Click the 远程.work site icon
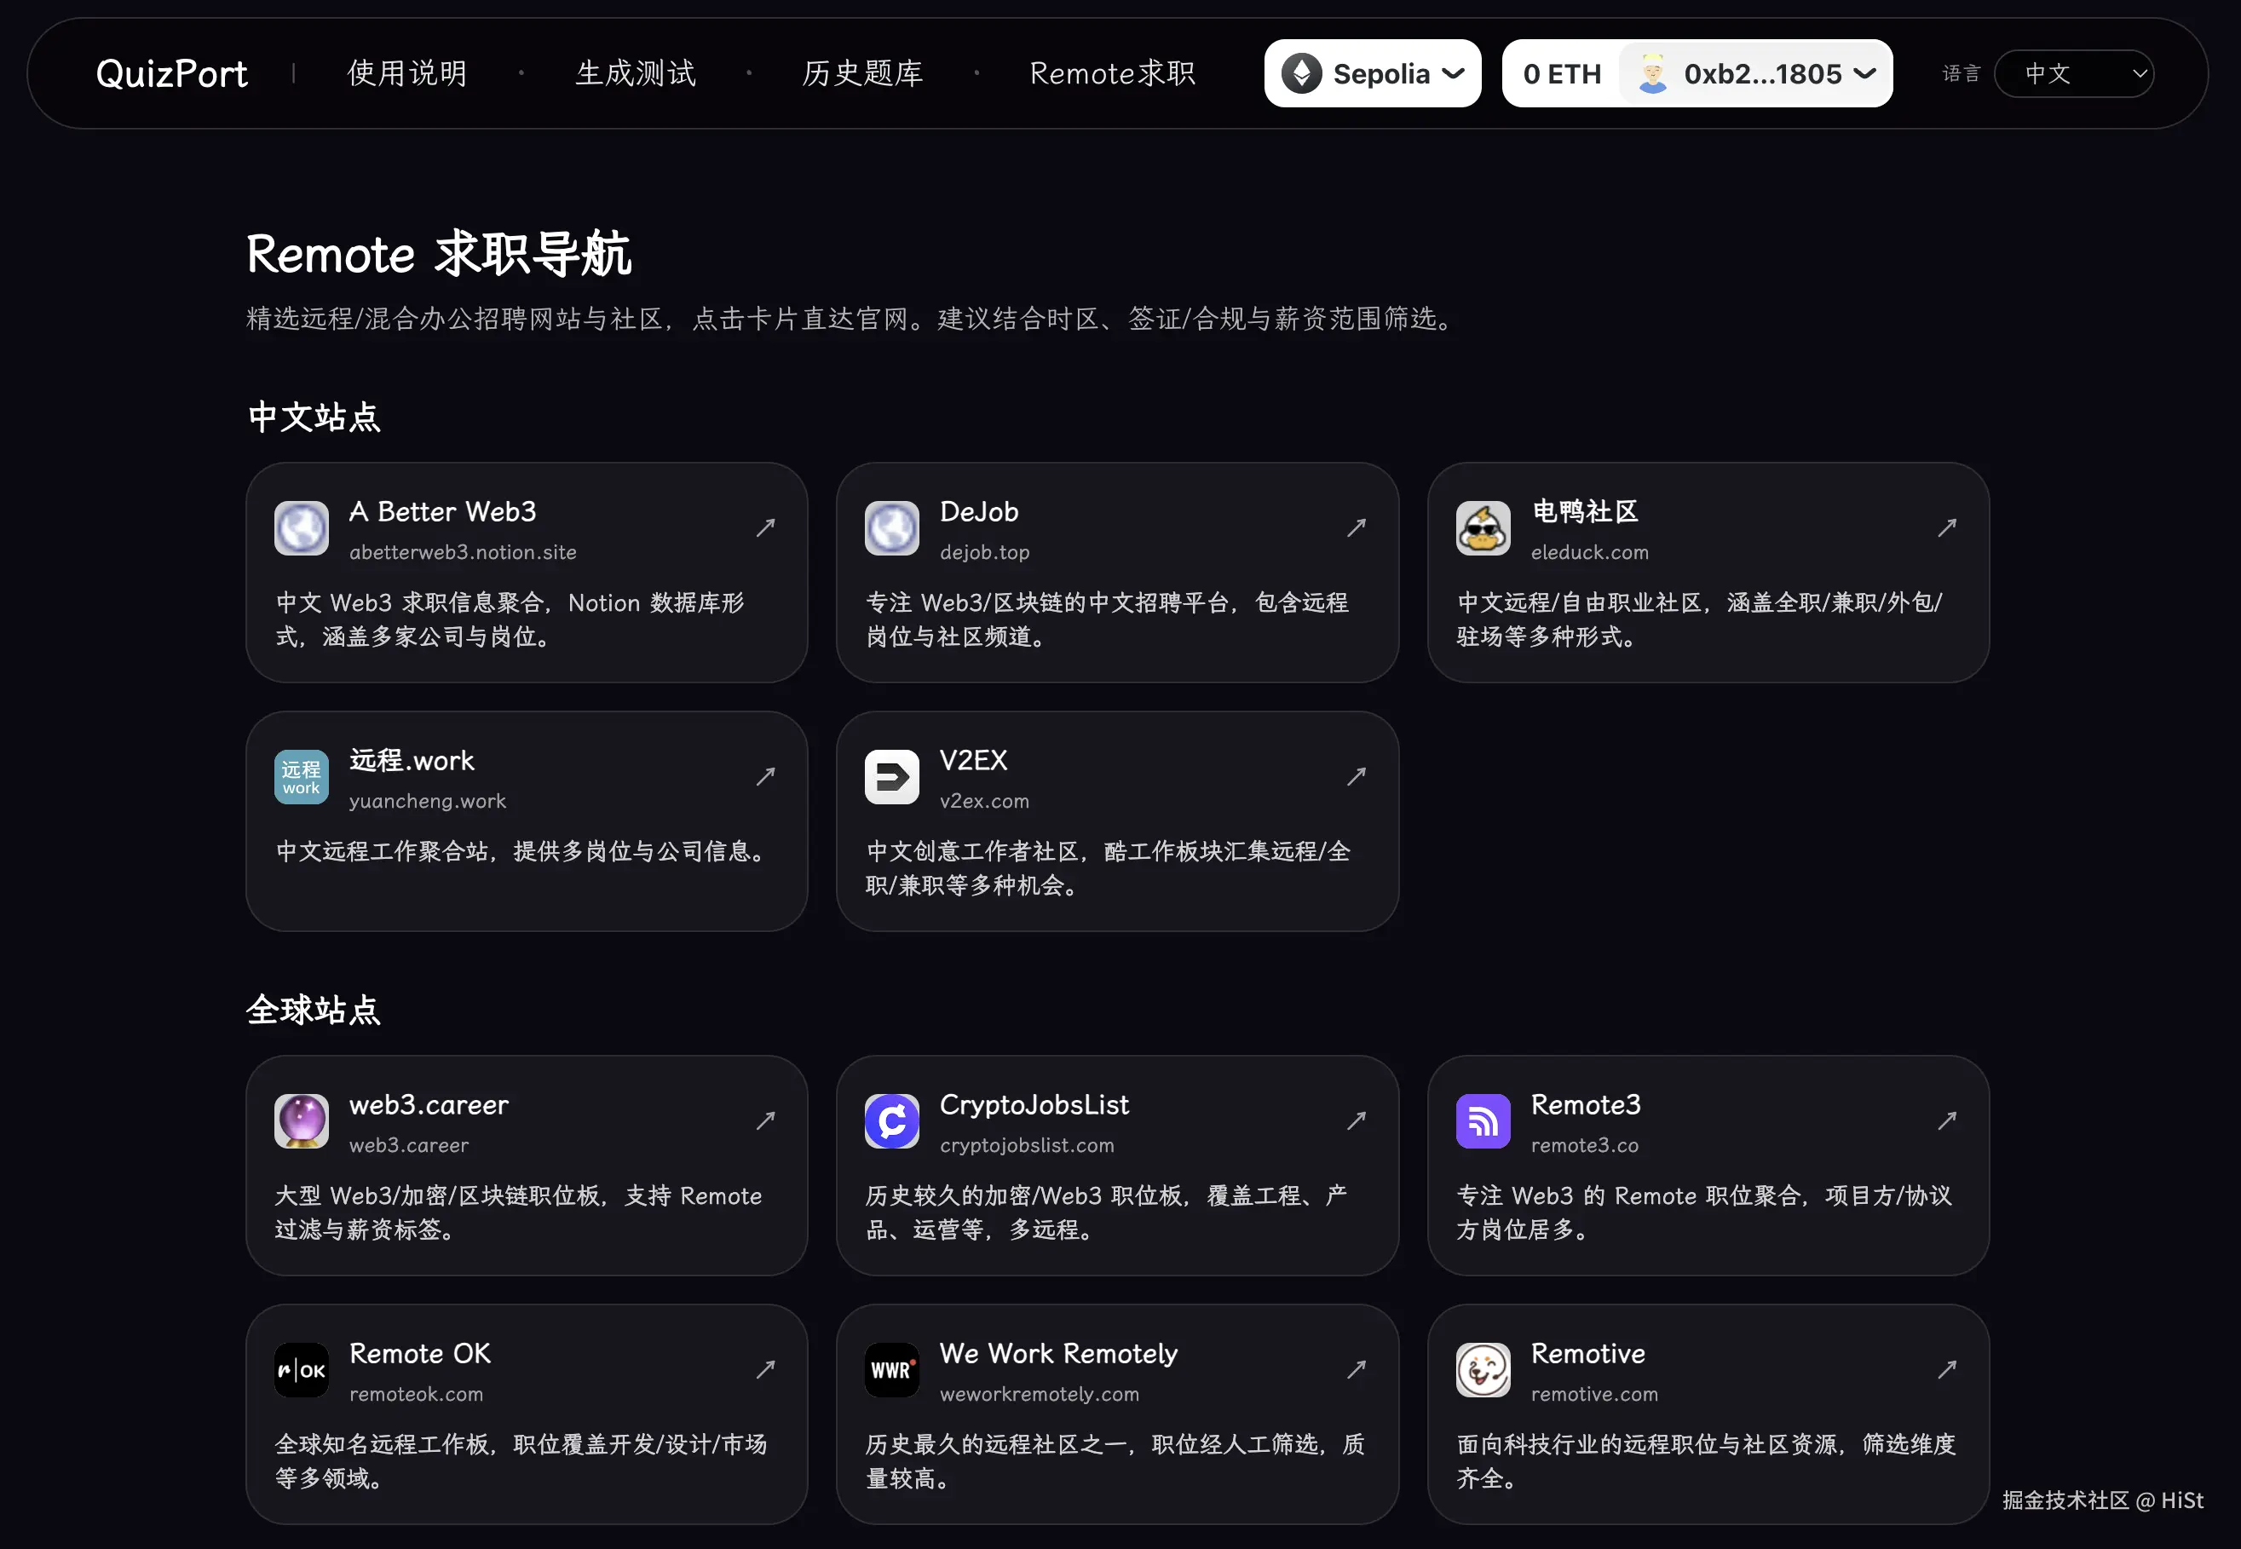The width and height of the screenshot is (2241, 1549). [x=301, y=776]
